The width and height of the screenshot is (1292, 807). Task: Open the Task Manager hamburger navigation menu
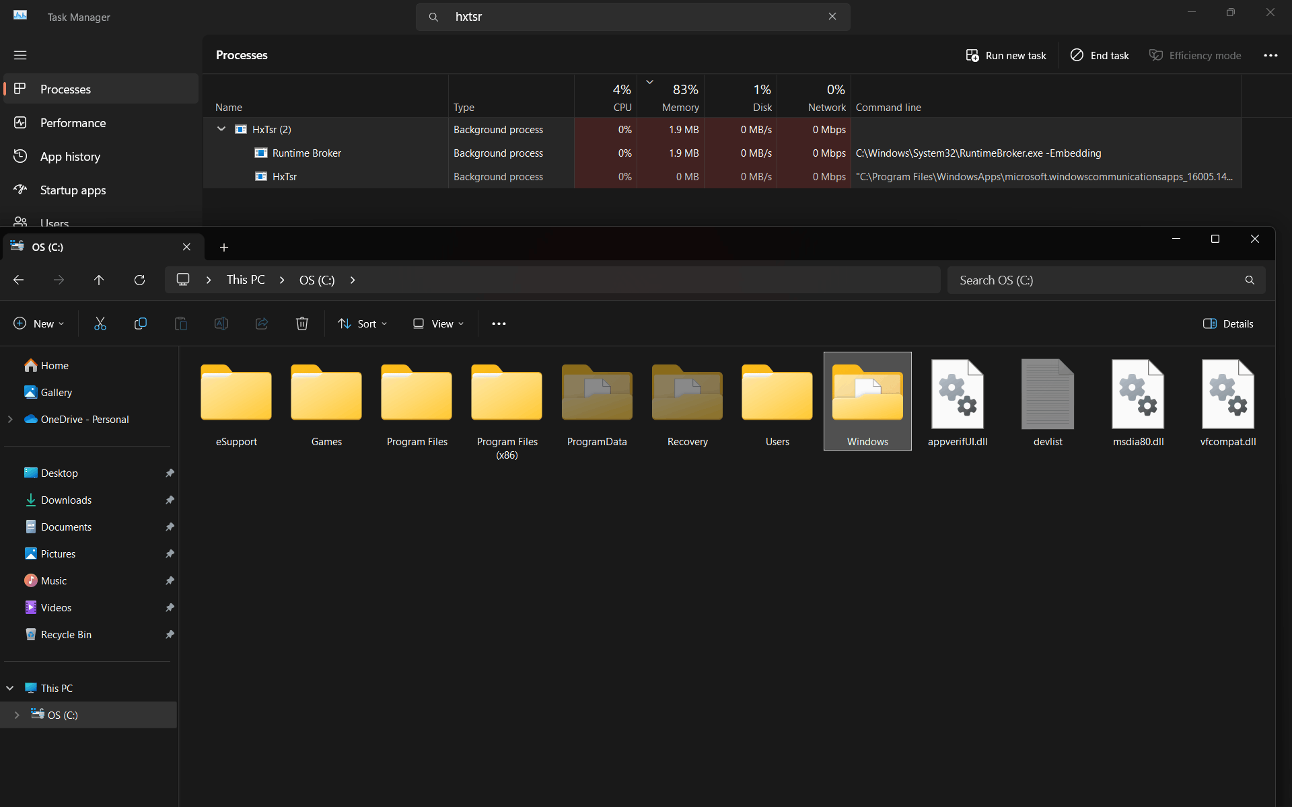[20, 55]
